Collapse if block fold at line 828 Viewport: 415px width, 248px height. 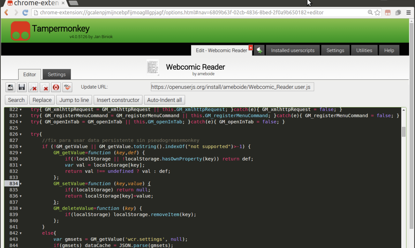(x=21, y=147)
